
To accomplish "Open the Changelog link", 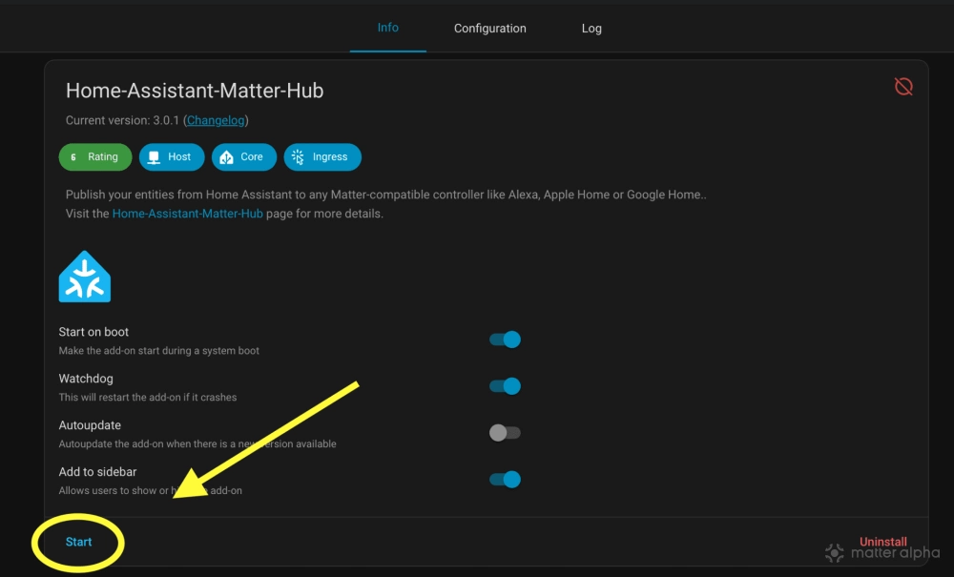I will (x=216, y=120).
